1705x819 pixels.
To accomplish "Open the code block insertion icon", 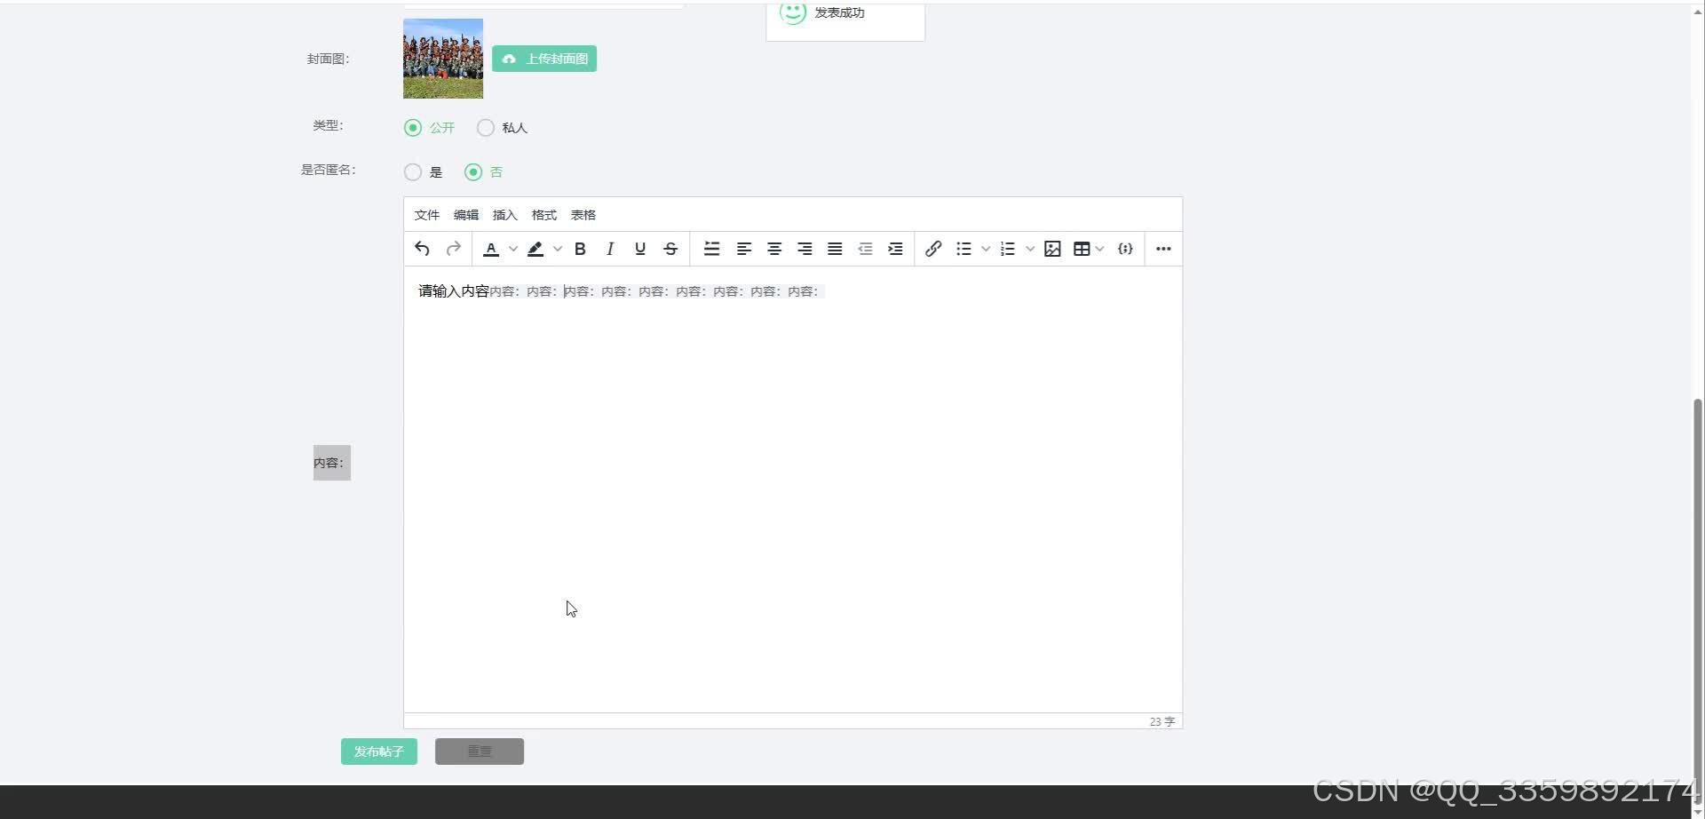I will coord(1124,249).
